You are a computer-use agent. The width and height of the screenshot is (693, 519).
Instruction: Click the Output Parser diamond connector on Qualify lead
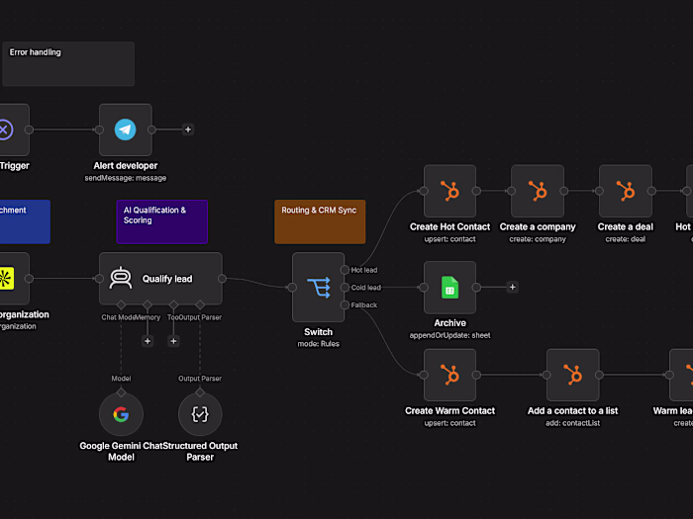tap(200, 304)
